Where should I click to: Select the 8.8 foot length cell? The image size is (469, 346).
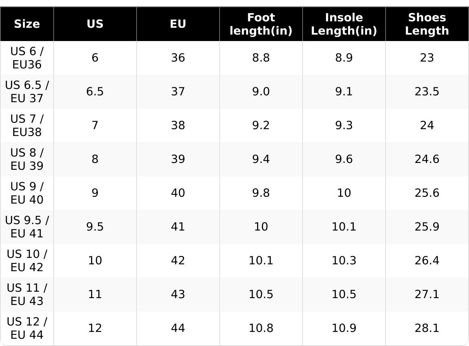261,58
